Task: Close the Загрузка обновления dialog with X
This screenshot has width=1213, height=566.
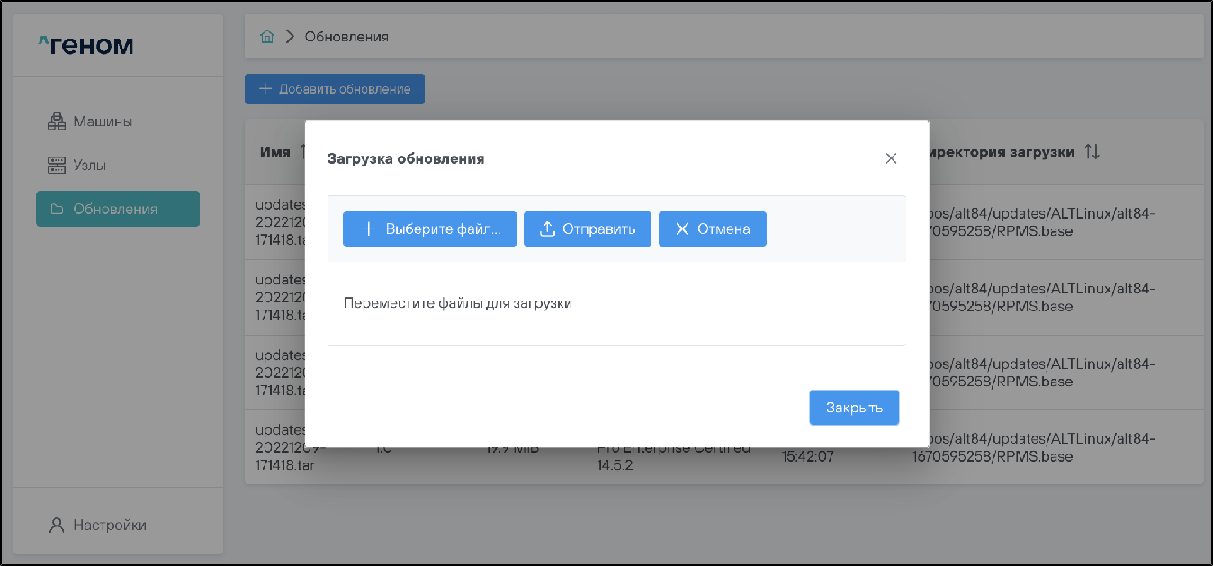Action: 891,158
